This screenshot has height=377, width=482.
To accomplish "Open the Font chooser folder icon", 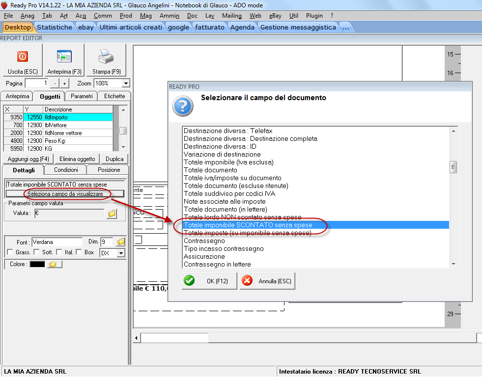I will click(121, 242).
